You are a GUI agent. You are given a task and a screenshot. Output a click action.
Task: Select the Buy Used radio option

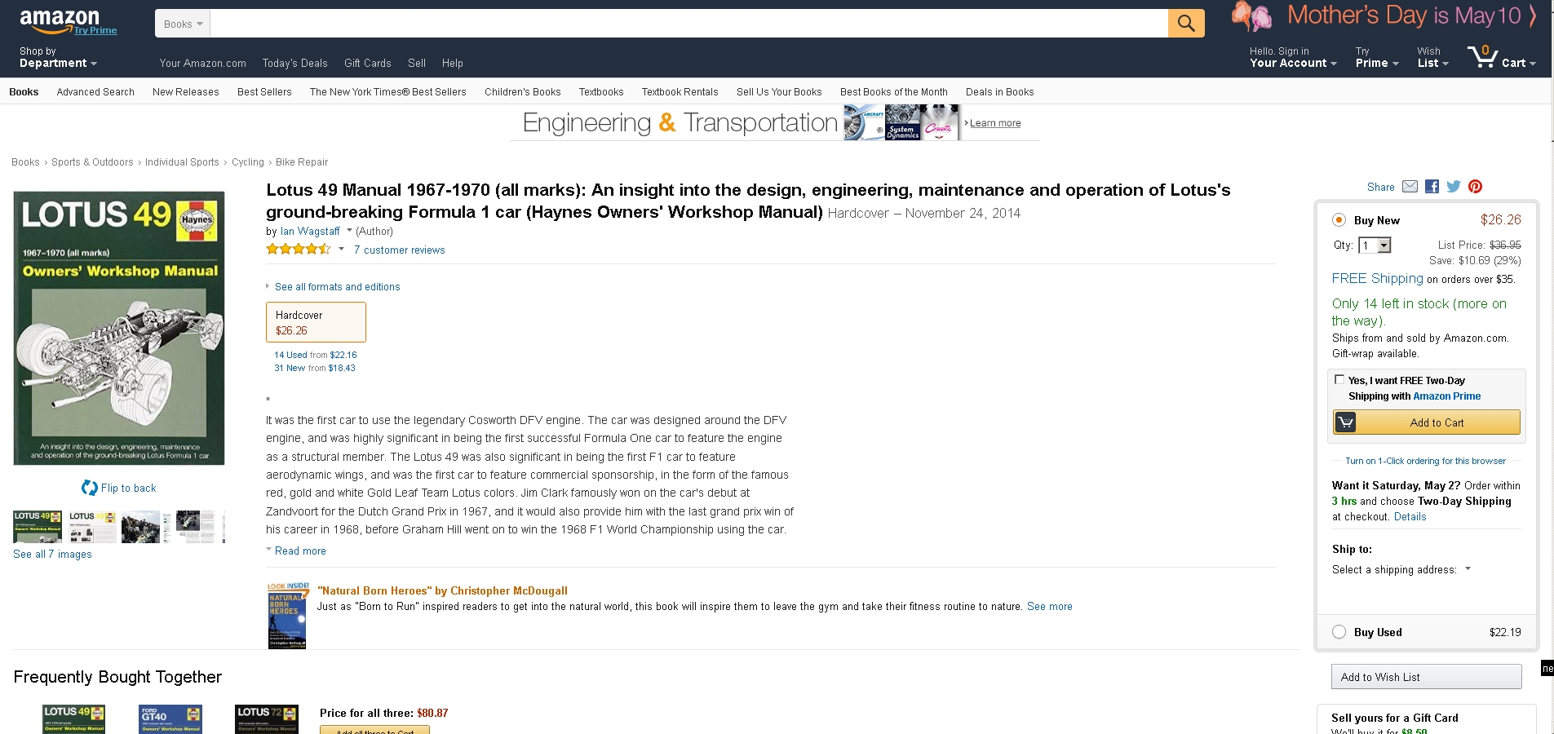[1339, 632]
